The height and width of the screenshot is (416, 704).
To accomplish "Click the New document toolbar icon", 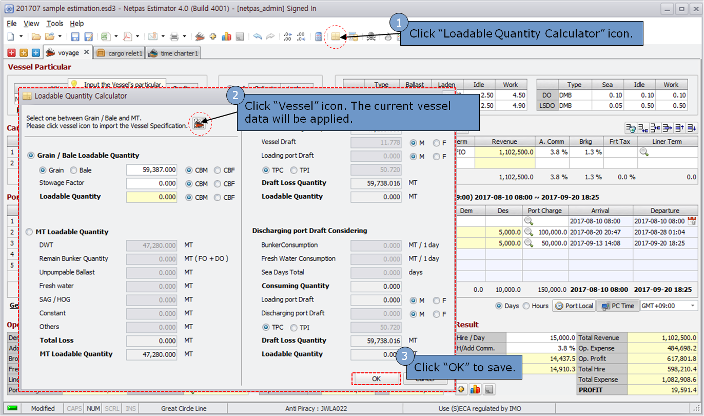I will click(10, 37).
